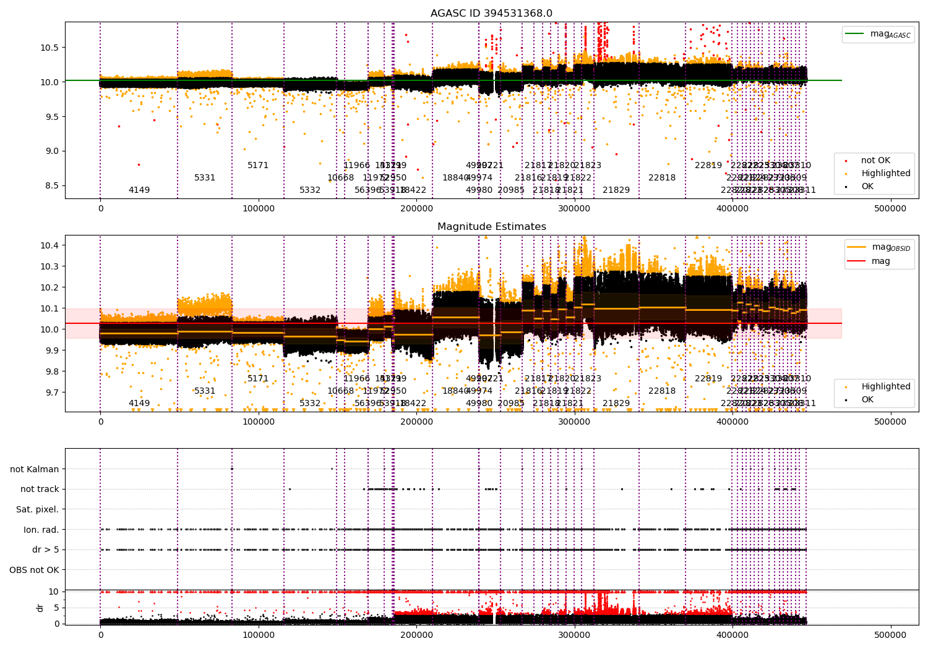Click the 'Ion. rad.' row label

(x=41, y=530)
